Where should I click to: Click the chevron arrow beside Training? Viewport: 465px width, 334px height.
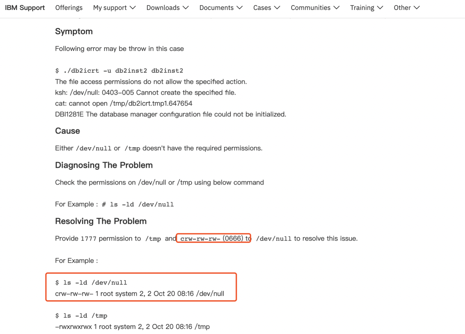coord(380,8)
